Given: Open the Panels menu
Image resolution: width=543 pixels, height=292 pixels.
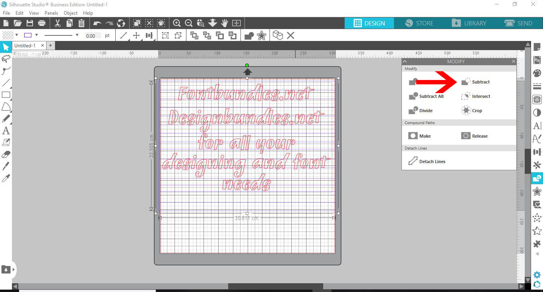Looking at the screenshot, I should click(51, 13).
